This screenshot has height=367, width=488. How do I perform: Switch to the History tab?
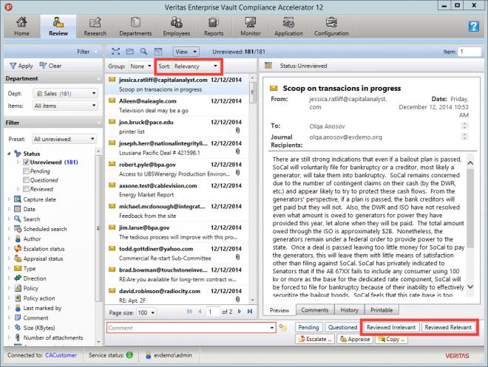pyautogui.click(x=349, y=310)
